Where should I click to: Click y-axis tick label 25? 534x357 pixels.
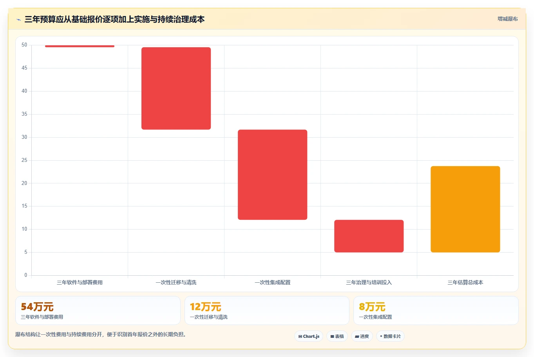[24, 160]
